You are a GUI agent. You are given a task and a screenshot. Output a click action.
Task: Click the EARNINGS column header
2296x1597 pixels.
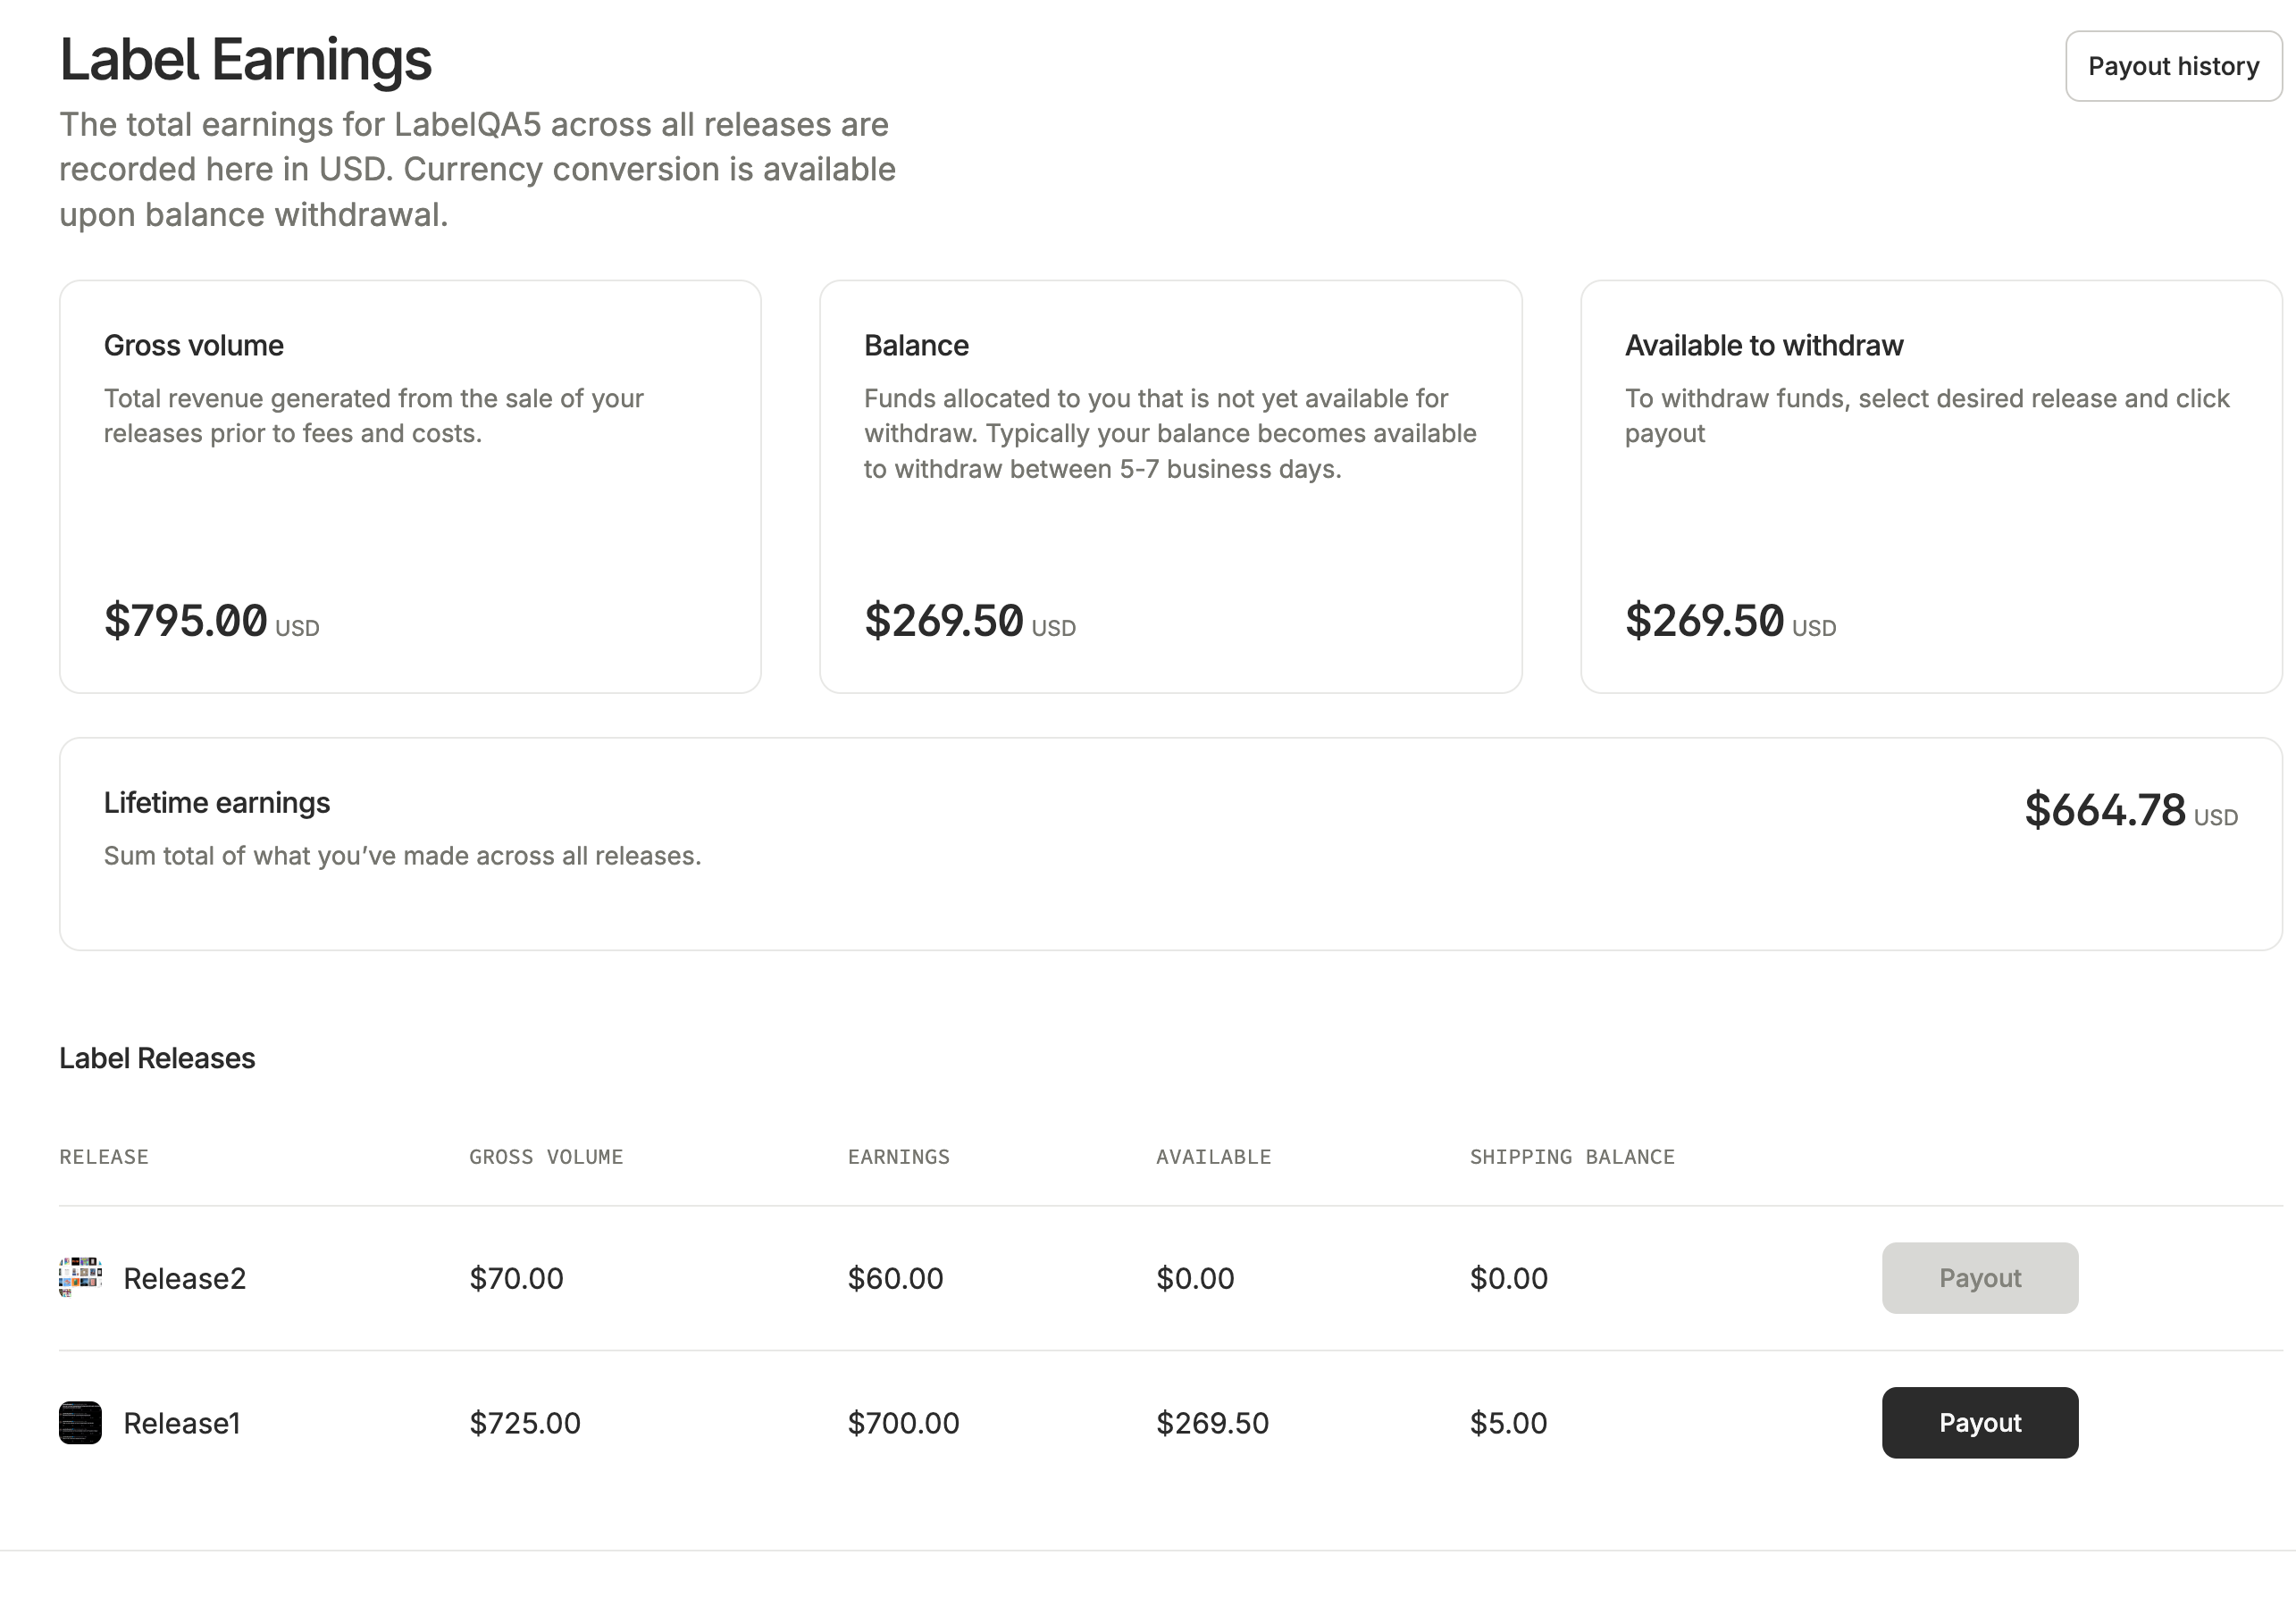coord(898,1157)
